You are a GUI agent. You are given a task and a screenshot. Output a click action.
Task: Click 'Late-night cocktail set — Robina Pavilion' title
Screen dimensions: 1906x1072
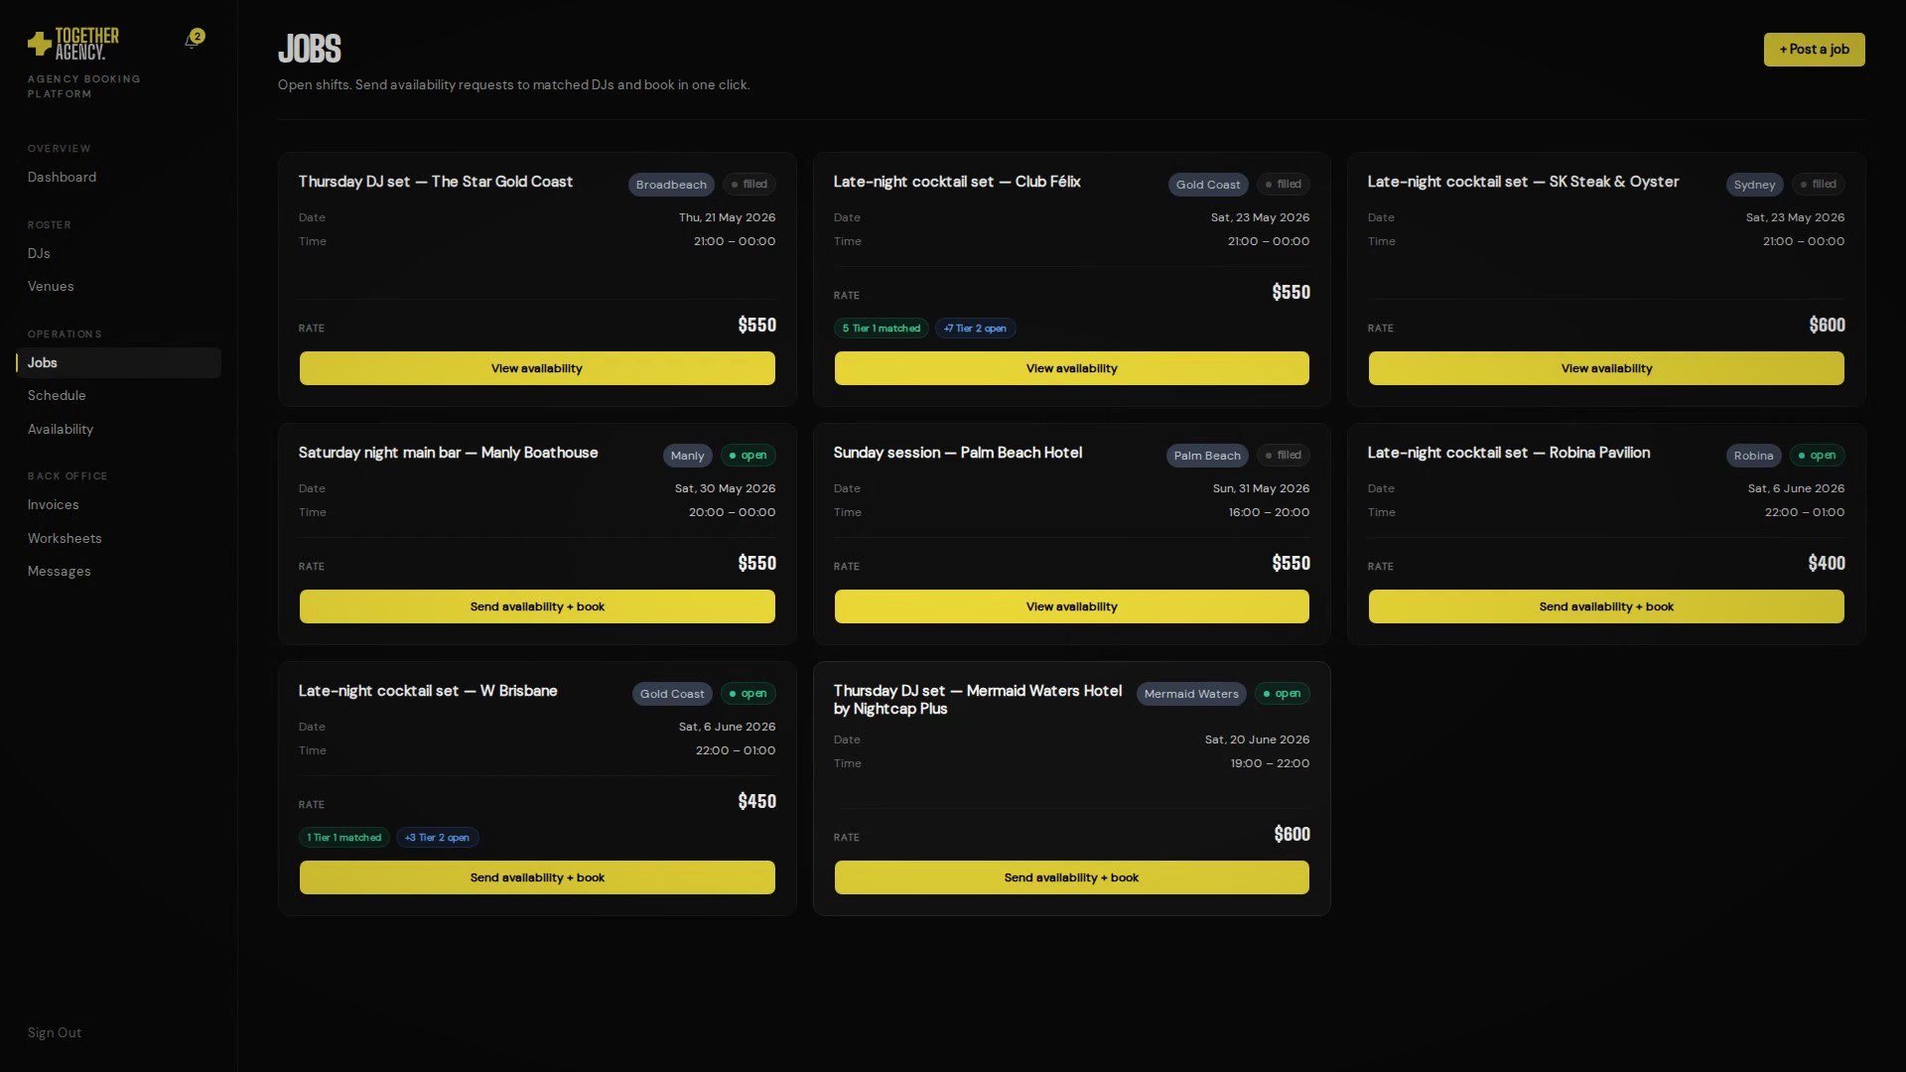[x=1509, y=453]
